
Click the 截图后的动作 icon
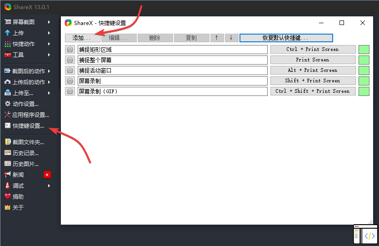click(7, 71)
